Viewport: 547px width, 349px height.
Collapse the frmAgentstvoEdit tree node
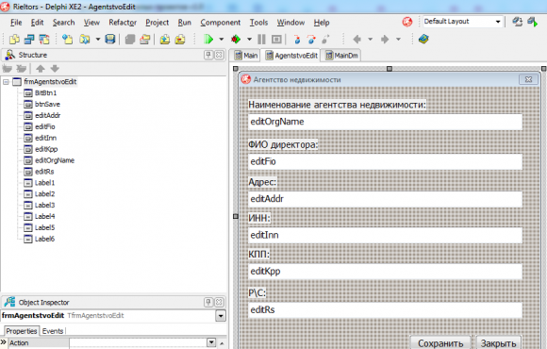(6, 82)
